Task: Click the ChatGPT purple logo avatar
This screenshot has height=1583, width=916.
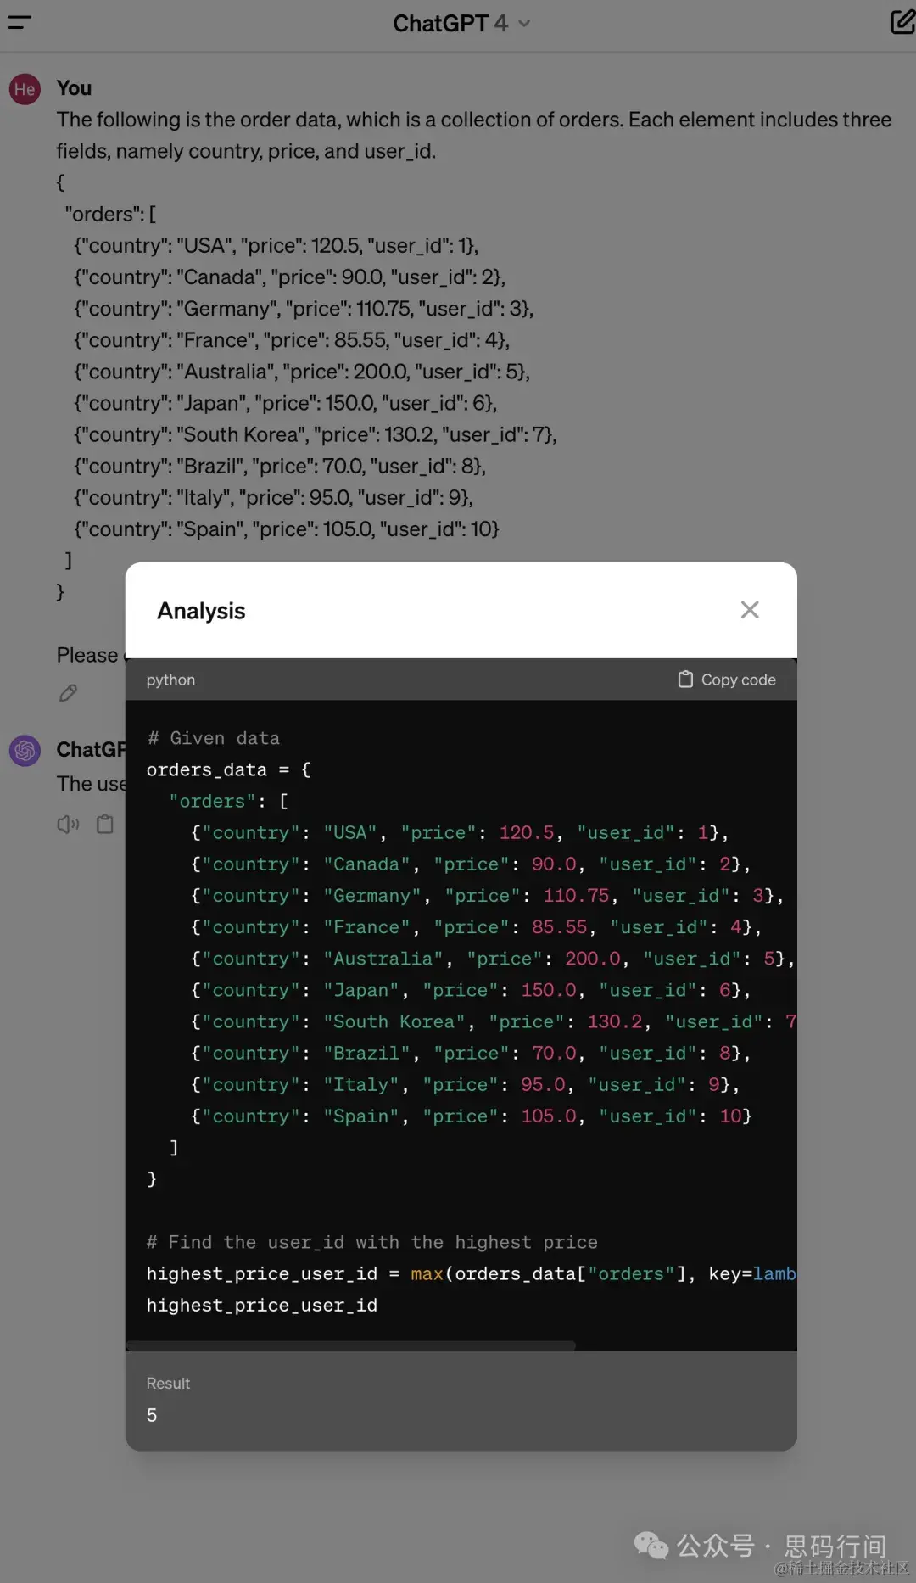Action: click(x=25, y=751)
